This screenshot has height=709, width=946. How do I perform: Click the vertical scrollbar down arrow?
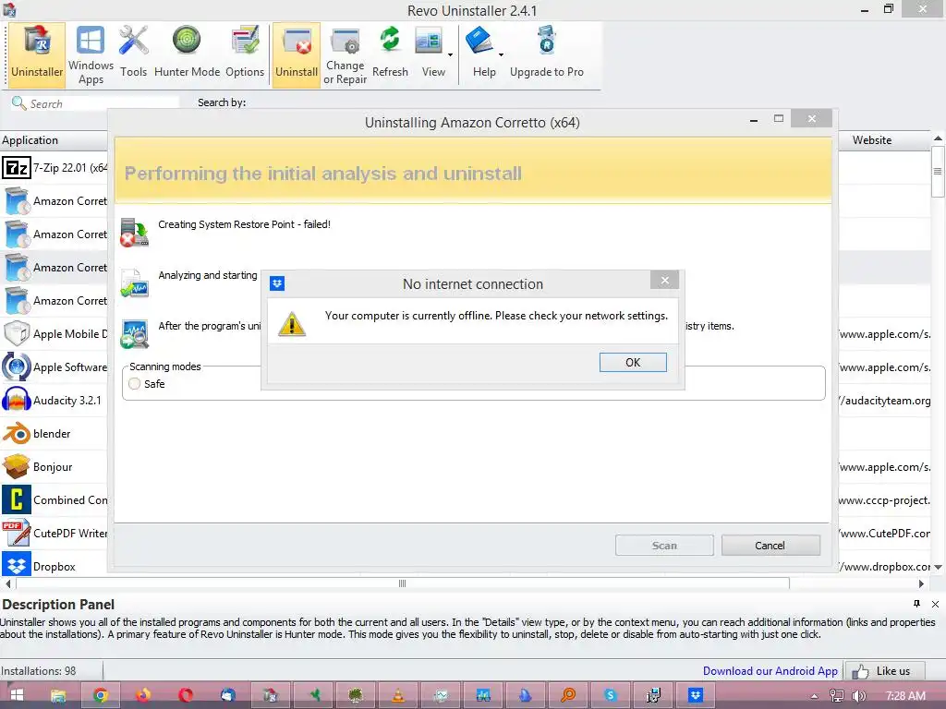click(x=939, y=567)
